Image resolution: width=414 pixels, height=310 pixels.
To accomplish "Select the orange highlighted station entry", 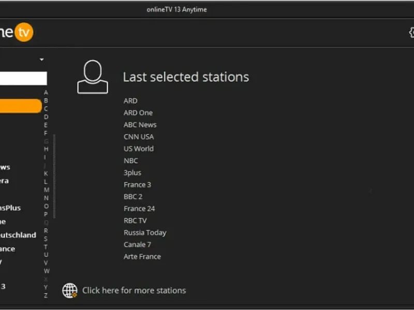I will [21, 106].
